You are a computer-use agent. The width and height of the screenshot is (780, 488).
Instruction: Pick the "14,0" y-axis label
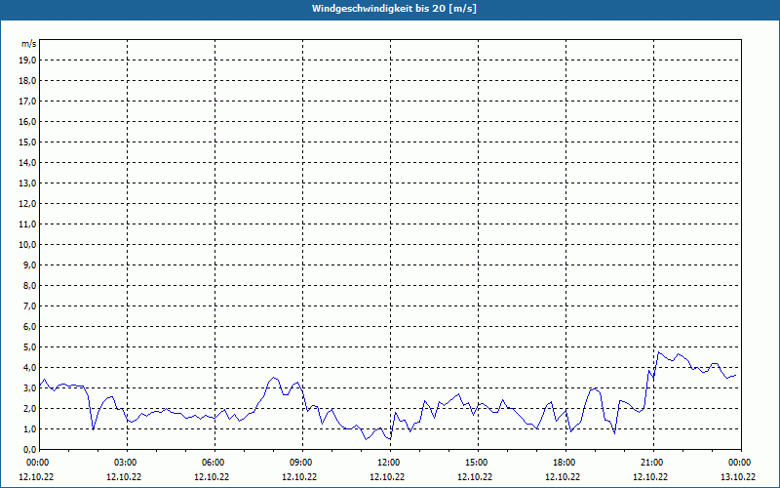(27, 162)
